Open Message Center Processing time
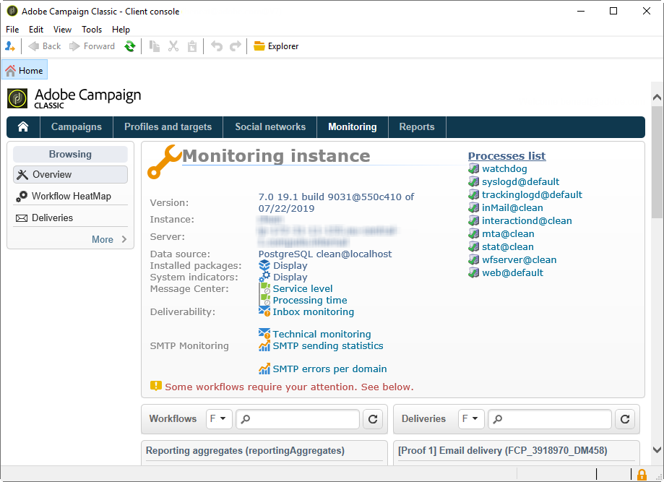 (309, 301)
